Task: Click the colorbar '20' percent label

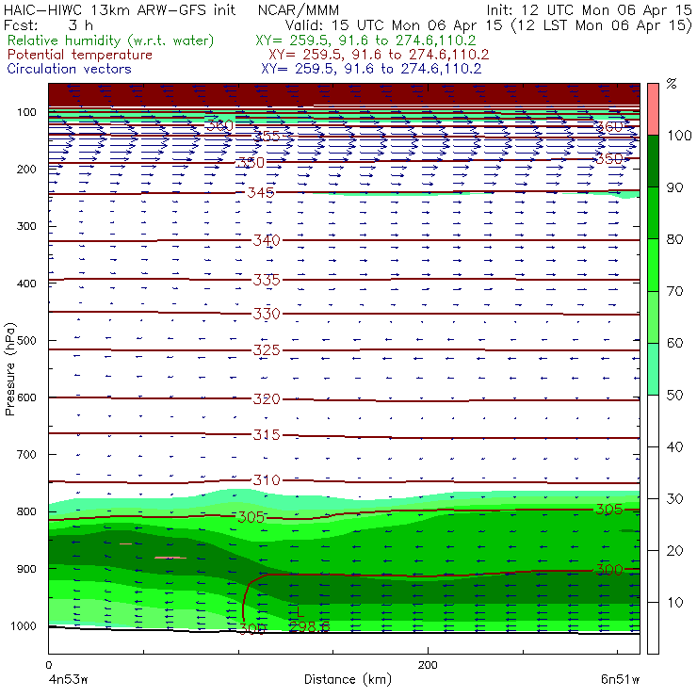Action: pos(674,550)
